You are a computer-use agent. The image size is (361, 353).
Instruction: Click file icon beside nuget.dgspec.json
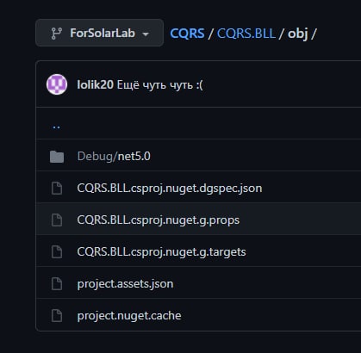[57, 189]
